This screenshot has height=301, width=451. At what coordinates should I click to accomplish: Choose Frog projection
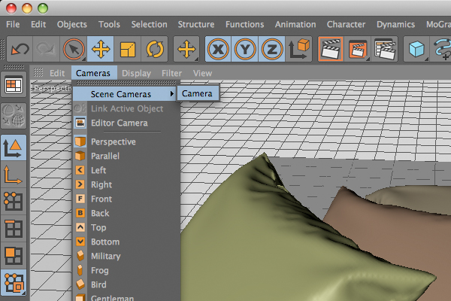126,270
